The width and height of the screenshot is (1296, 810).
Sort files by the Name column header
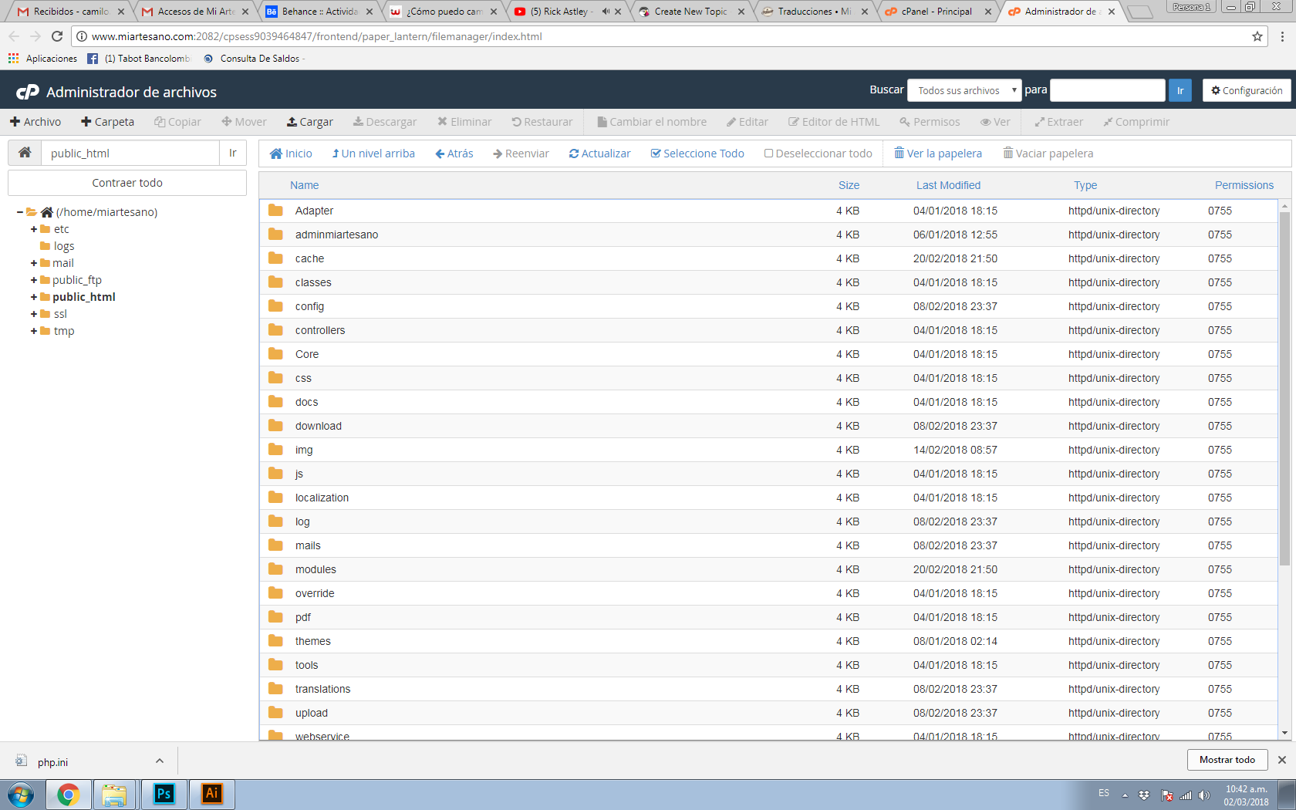click(305, 185)
